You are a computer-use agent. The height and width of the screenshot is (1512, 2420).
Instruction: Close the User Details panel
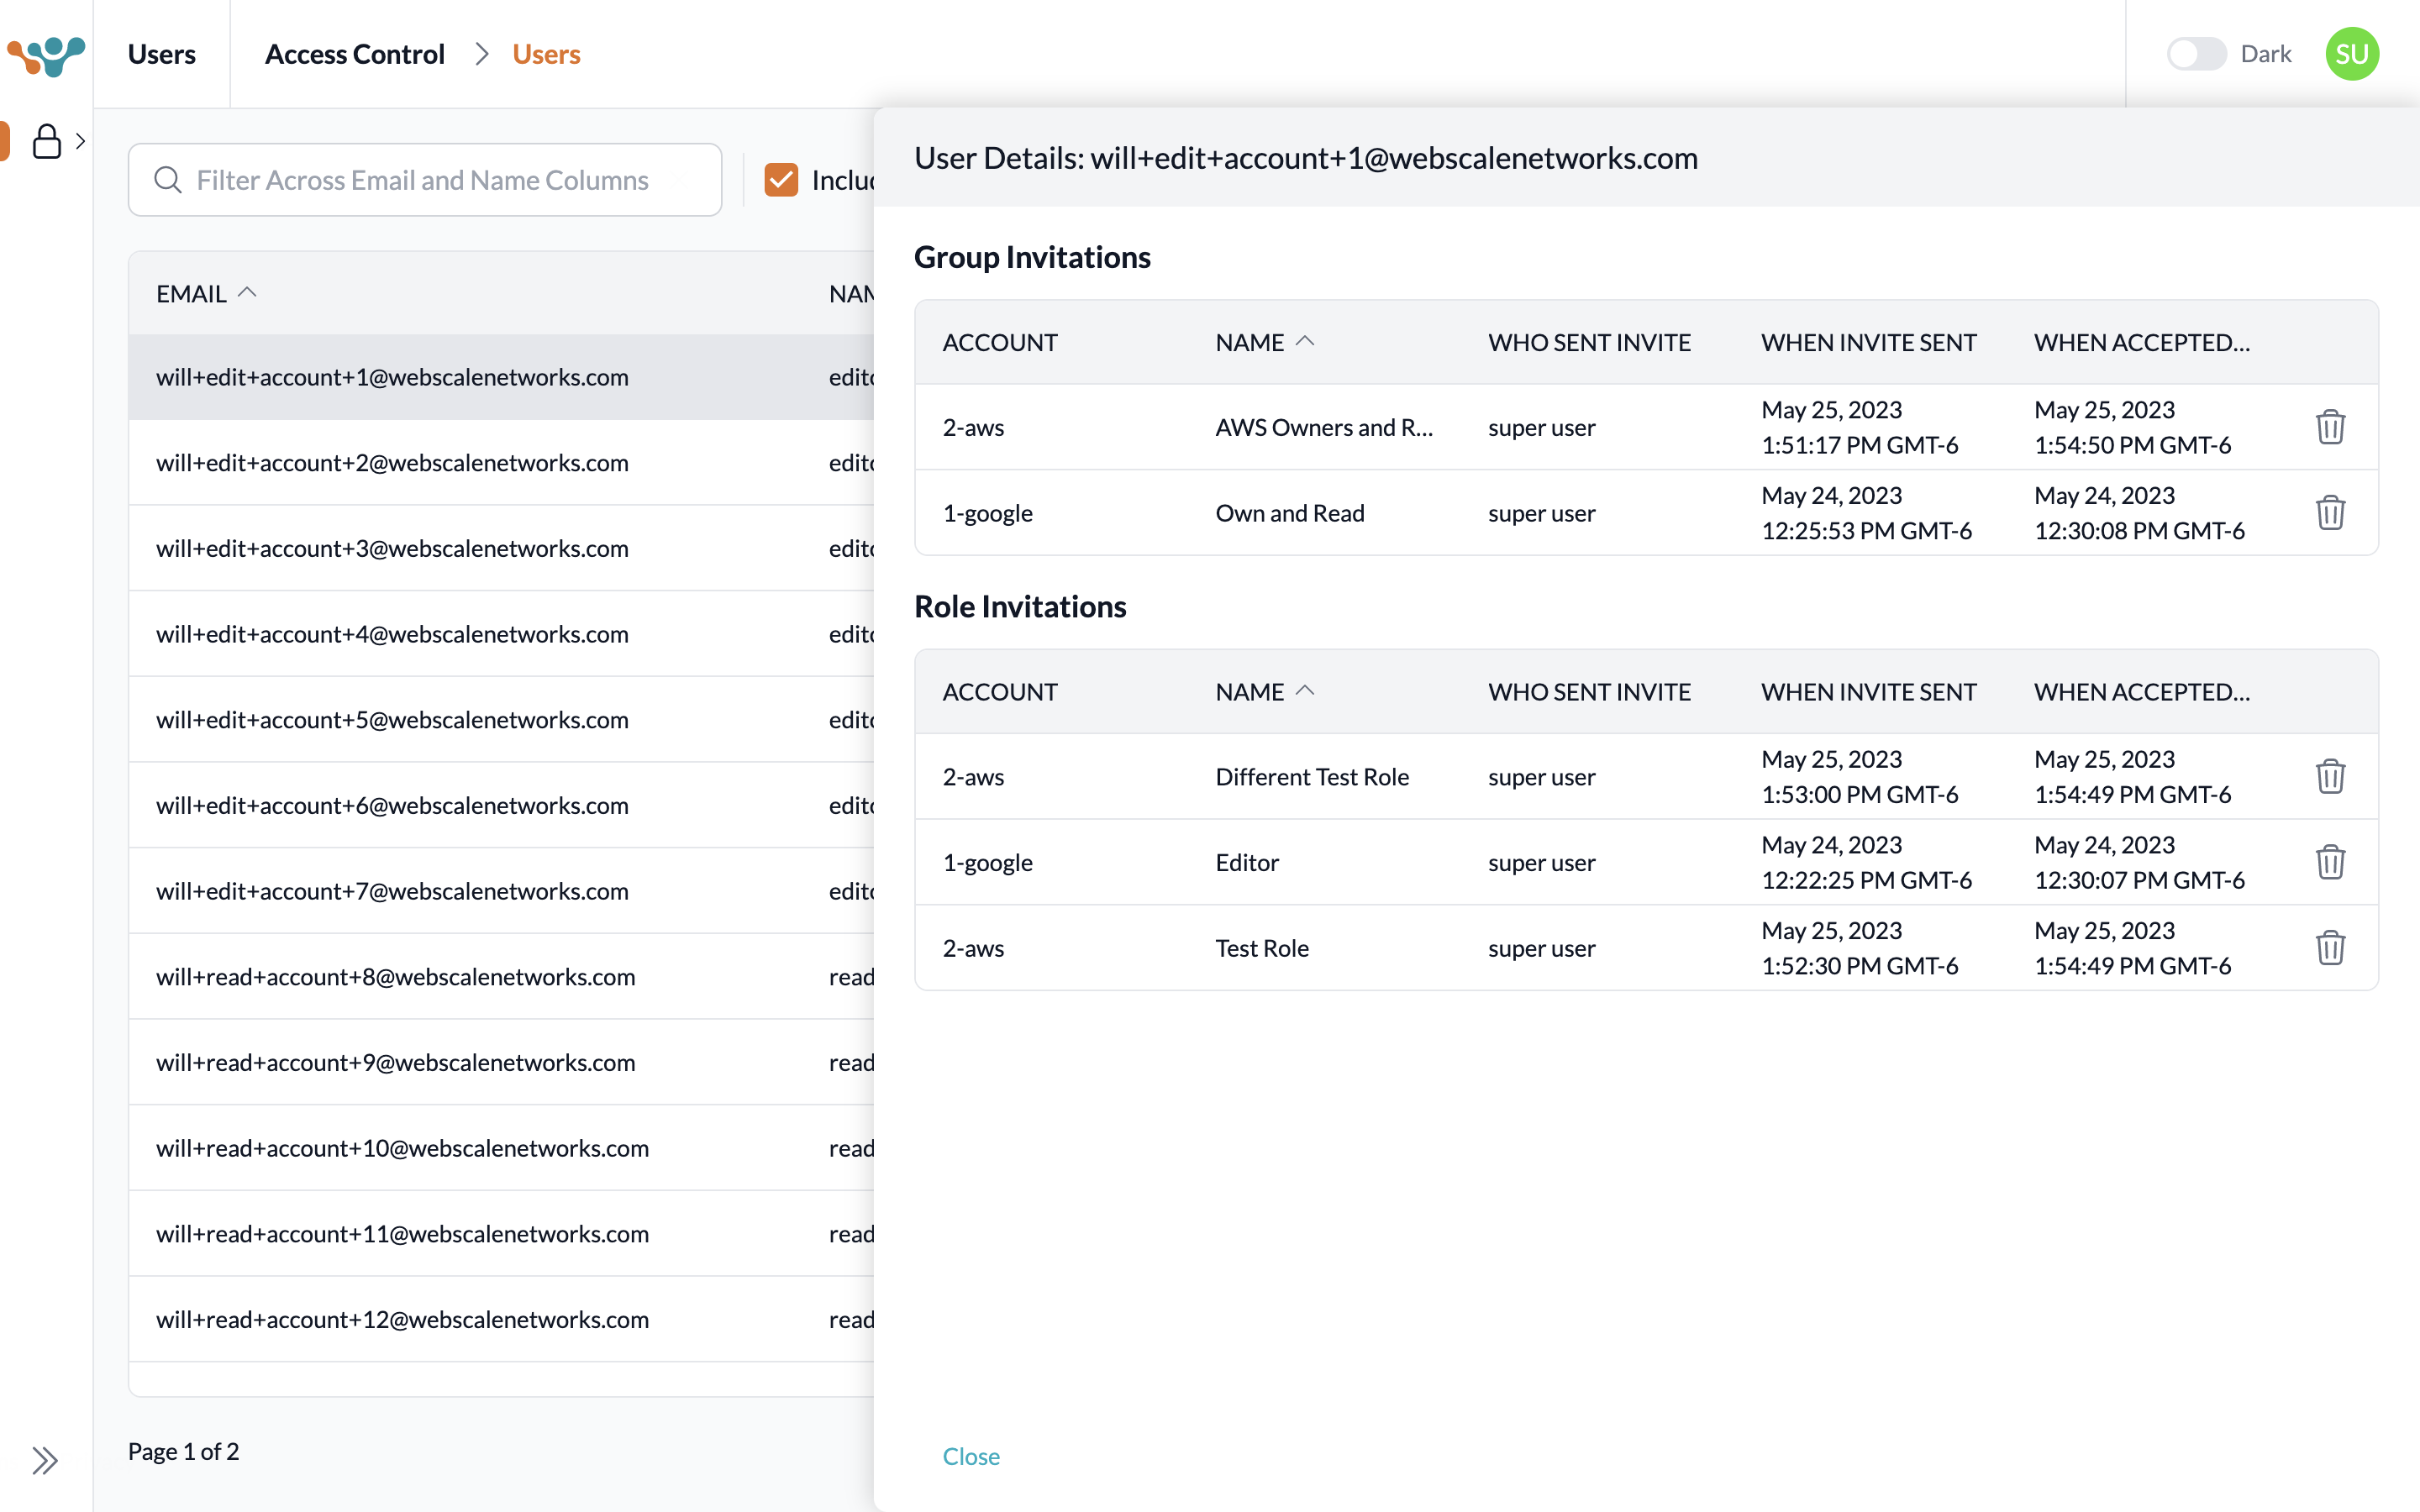tap(970, 1456)
